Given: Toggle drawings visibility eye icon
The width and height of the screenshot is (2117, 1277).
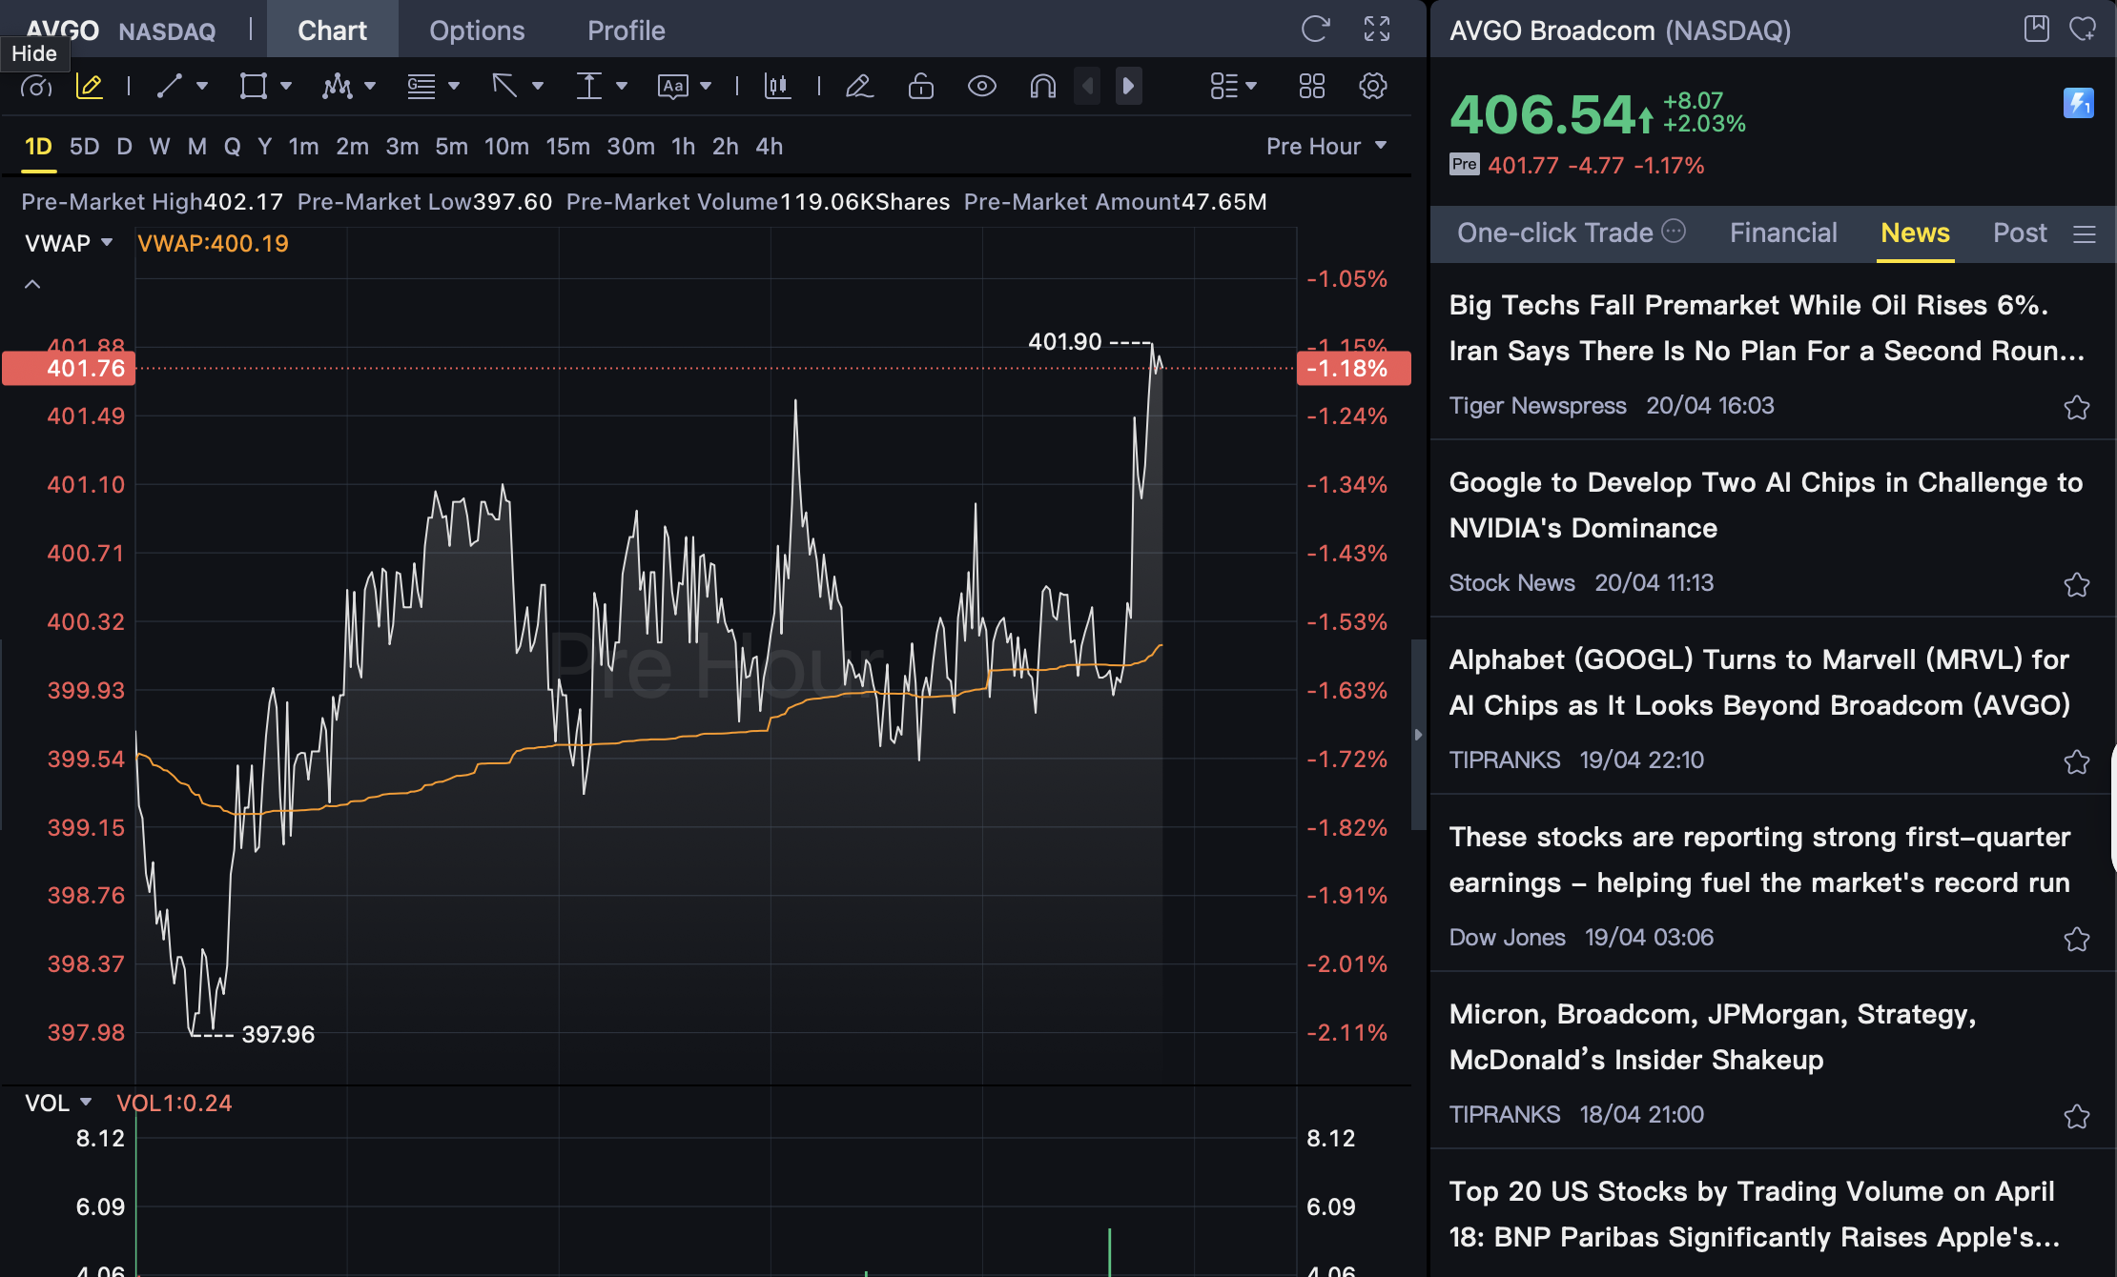Looking at the screenshot, I should [981, 87].
